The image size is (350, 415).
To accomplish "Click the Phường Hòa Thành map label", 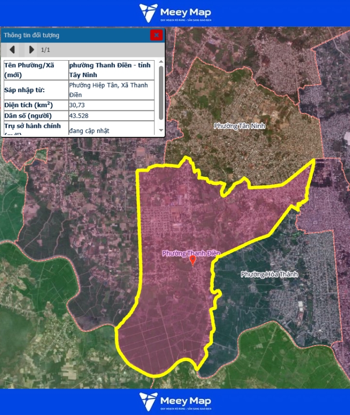I will pyautogui.click(x=269, y=274).
